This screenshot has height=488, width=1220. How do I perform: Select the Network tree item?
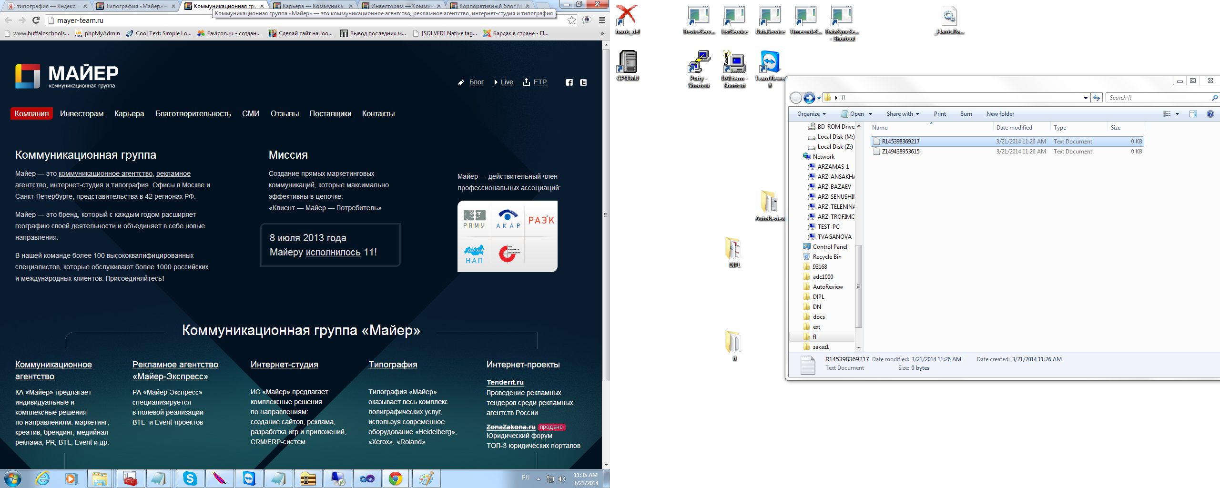click(823, 157)
